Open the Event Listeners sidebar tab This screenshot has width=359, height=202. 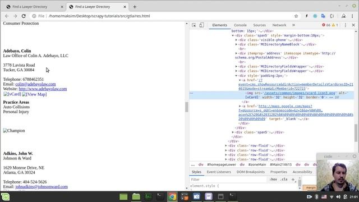click(219, 172)
